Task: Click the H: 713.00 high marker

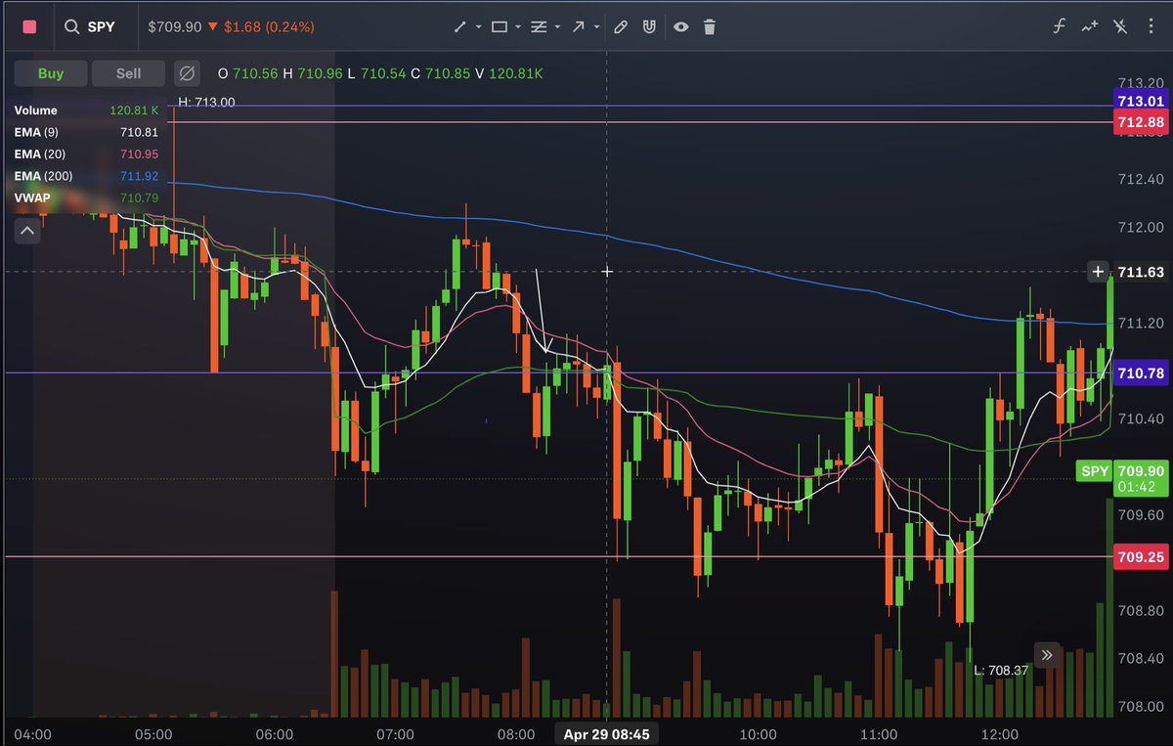Action: 206,102
